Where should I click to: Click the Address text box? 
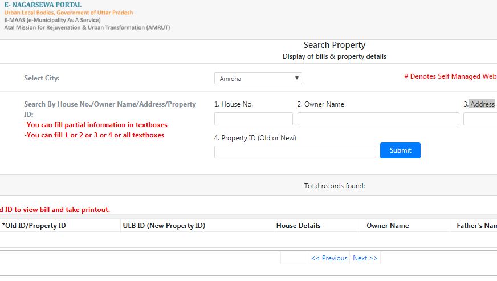tap(480, 119)
